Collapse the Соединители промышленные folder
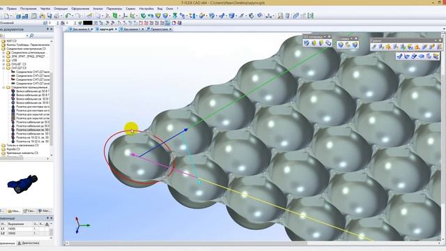 point(3,87)
